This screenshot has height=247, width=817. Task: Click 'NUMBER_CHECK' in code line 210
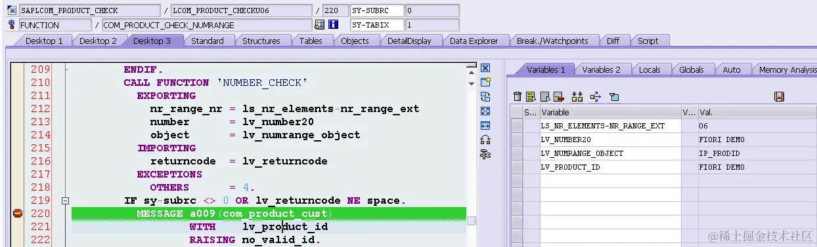click(261, 83)
